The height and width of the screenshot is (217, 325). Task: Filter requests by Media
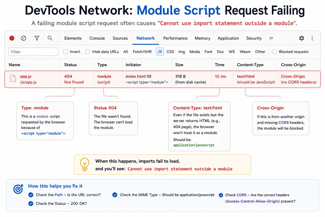point(195,52)
